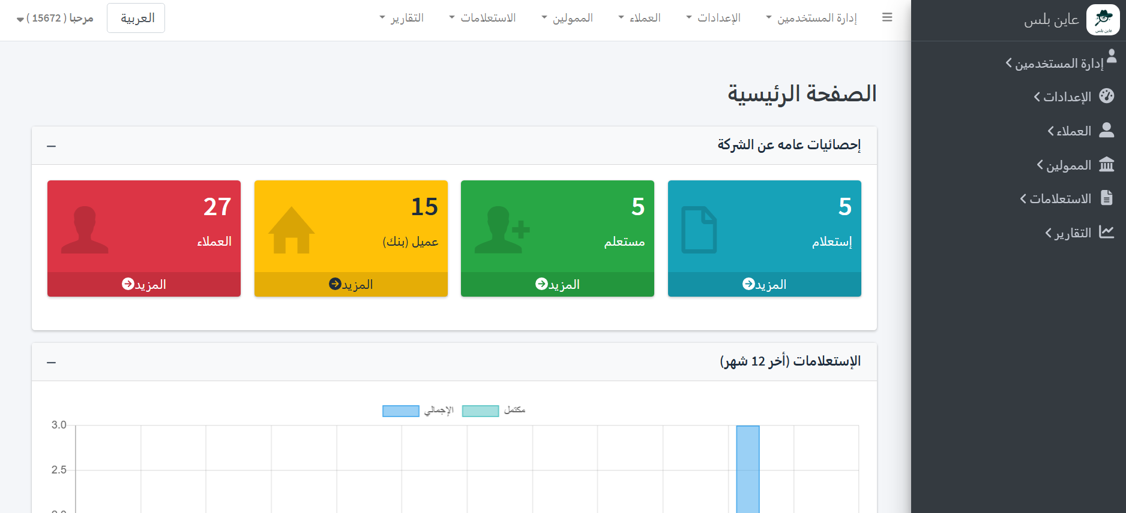
Task: Toggle sidebar with the hamburger menu icon
Action: click(887, 17)
